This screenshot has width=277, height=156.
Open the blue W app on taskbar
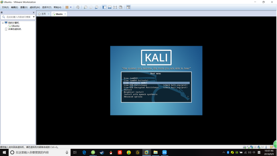[x=165, y=152]
